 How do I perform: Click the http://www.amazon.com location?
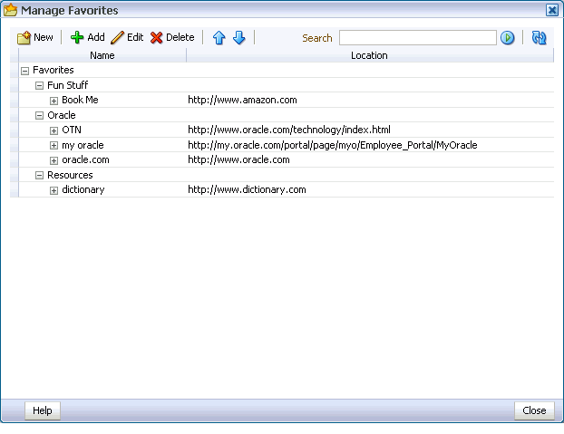(242, 100)
